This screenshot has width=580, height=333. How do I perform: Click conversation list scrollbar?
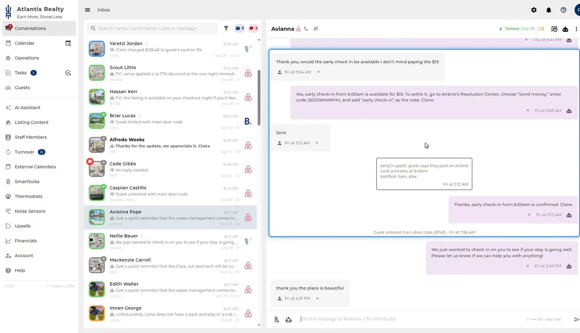click(x=259, y=98)
